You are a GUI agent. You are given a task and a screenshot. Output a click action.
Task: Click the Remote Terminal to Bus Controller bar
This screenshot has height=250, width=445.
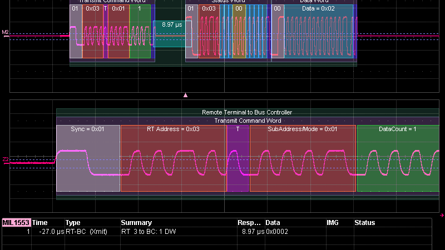pos(248,112)
